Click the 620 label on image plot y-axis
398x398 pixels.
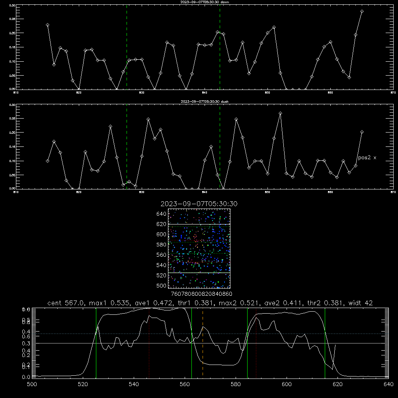(162, 224)
